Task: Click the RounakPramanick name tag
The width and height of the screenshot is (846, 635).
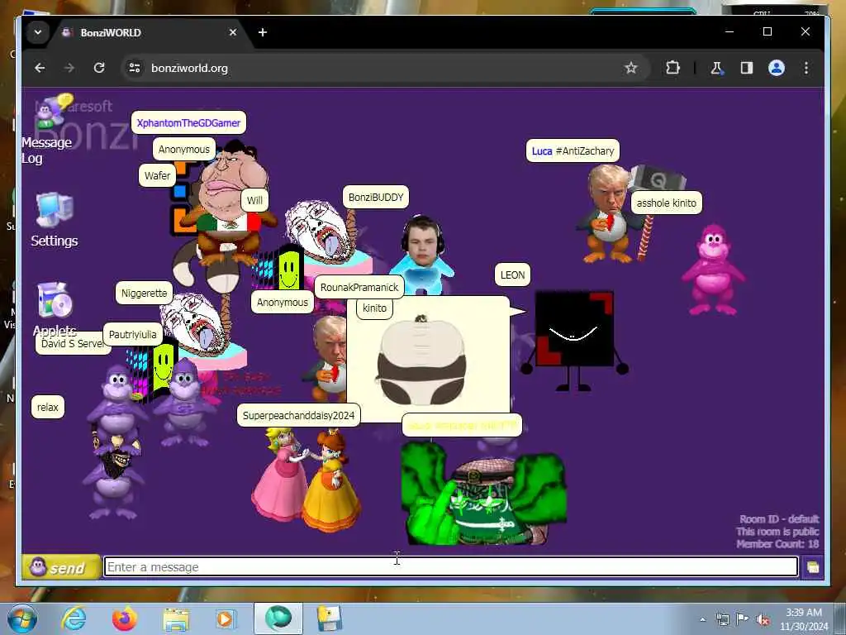Action: click(x=359, y=287)
